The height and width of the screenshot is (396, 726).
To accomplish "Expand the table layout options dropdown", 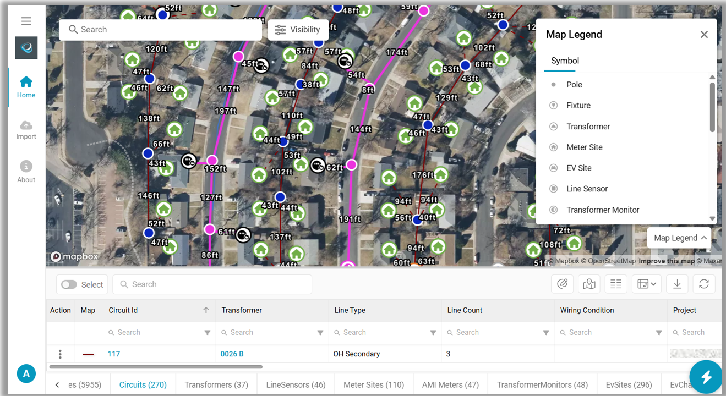I will click(x=647, y=284).
